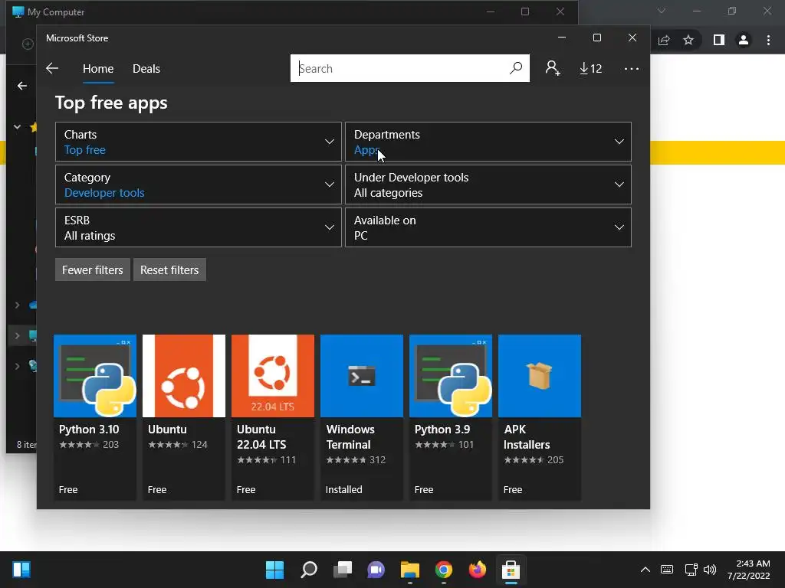Go back in Microsoft Store
The height and width of the screenshot is (588, 785).
(x=52, y=68)
